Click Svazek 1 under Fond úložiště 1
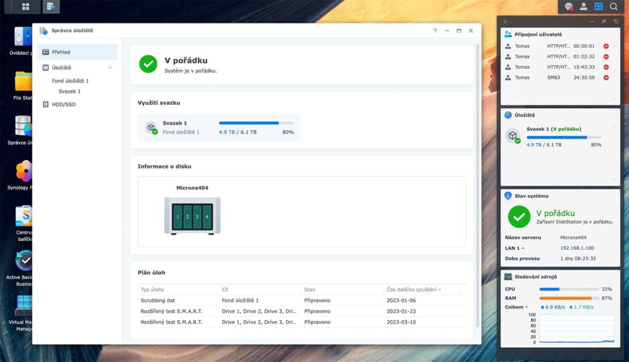629x362 pixels. coord(70,91)
